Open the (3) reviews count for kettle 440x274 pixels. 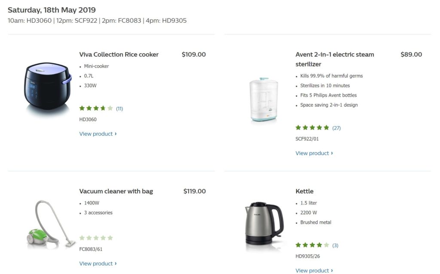pyautogui.click(x=335, y=246)
